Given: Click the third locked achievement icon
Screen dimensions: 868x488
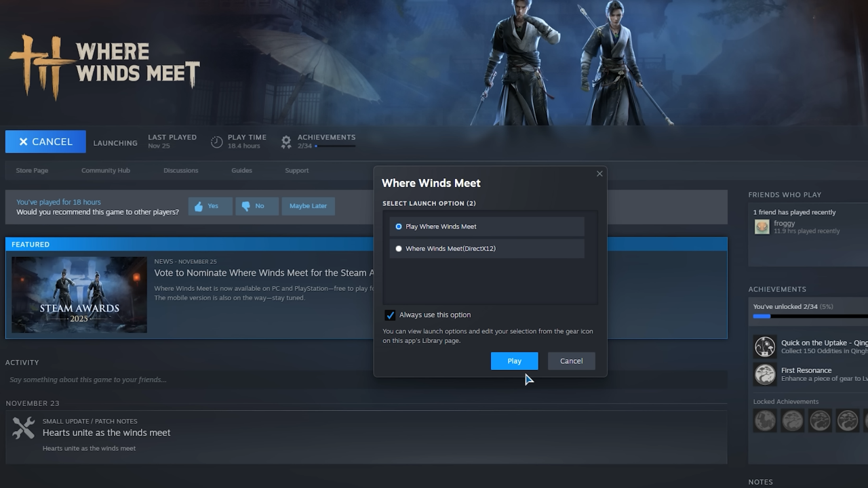Looking at the screenshot, I should (x=820, y=420).
